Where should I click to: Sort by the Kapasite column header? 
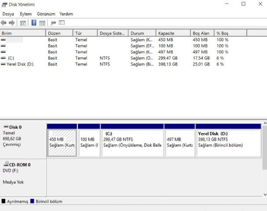pyautogui.click(x=173, y=33)
